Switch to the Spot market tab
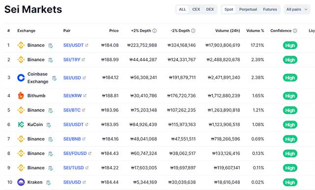The image size is (315, 190). pos(228,9)
